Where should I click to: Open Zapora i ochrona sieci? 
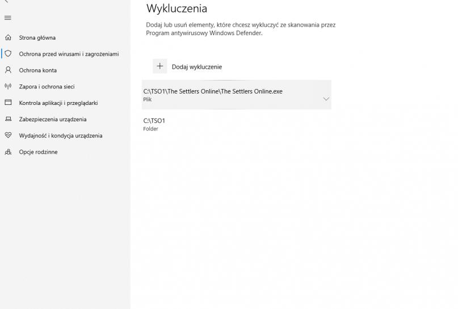click(47, 87)
